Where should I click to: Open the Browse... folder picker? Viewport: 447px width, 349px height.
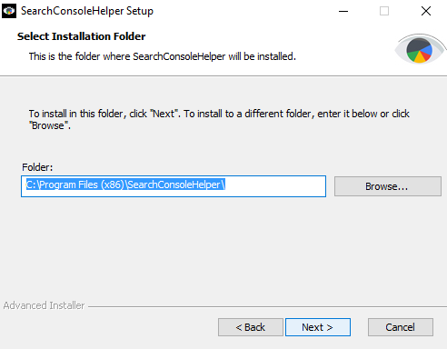click(388, 186)
